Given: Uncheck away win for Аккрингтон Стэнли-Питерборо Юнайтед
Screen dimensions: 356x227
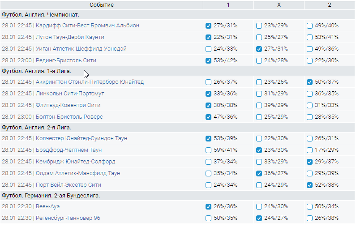Looking at the screenshot, I should point(309,82).
